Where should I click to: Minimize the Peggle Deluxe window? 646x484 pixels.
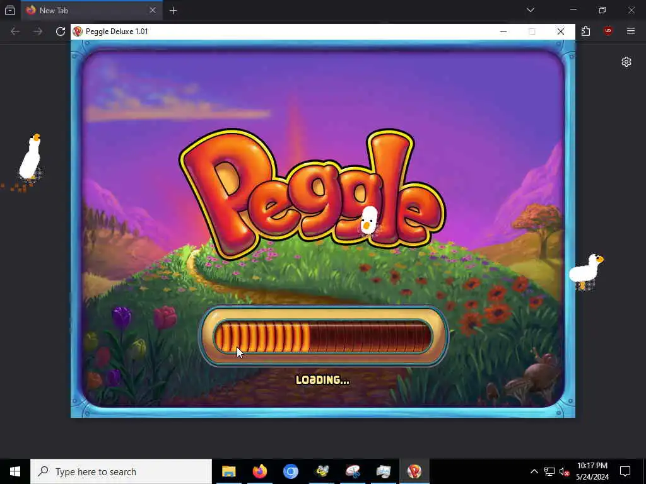[503, 32]
